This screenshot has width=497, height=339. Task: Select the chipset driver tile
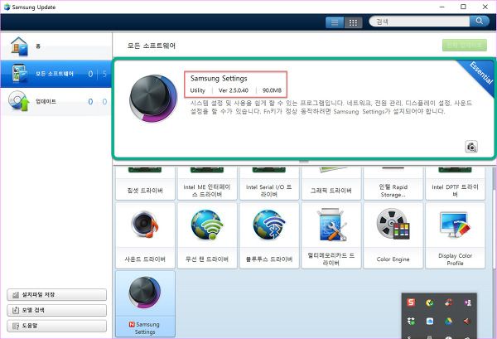click(x=145, y=184)
